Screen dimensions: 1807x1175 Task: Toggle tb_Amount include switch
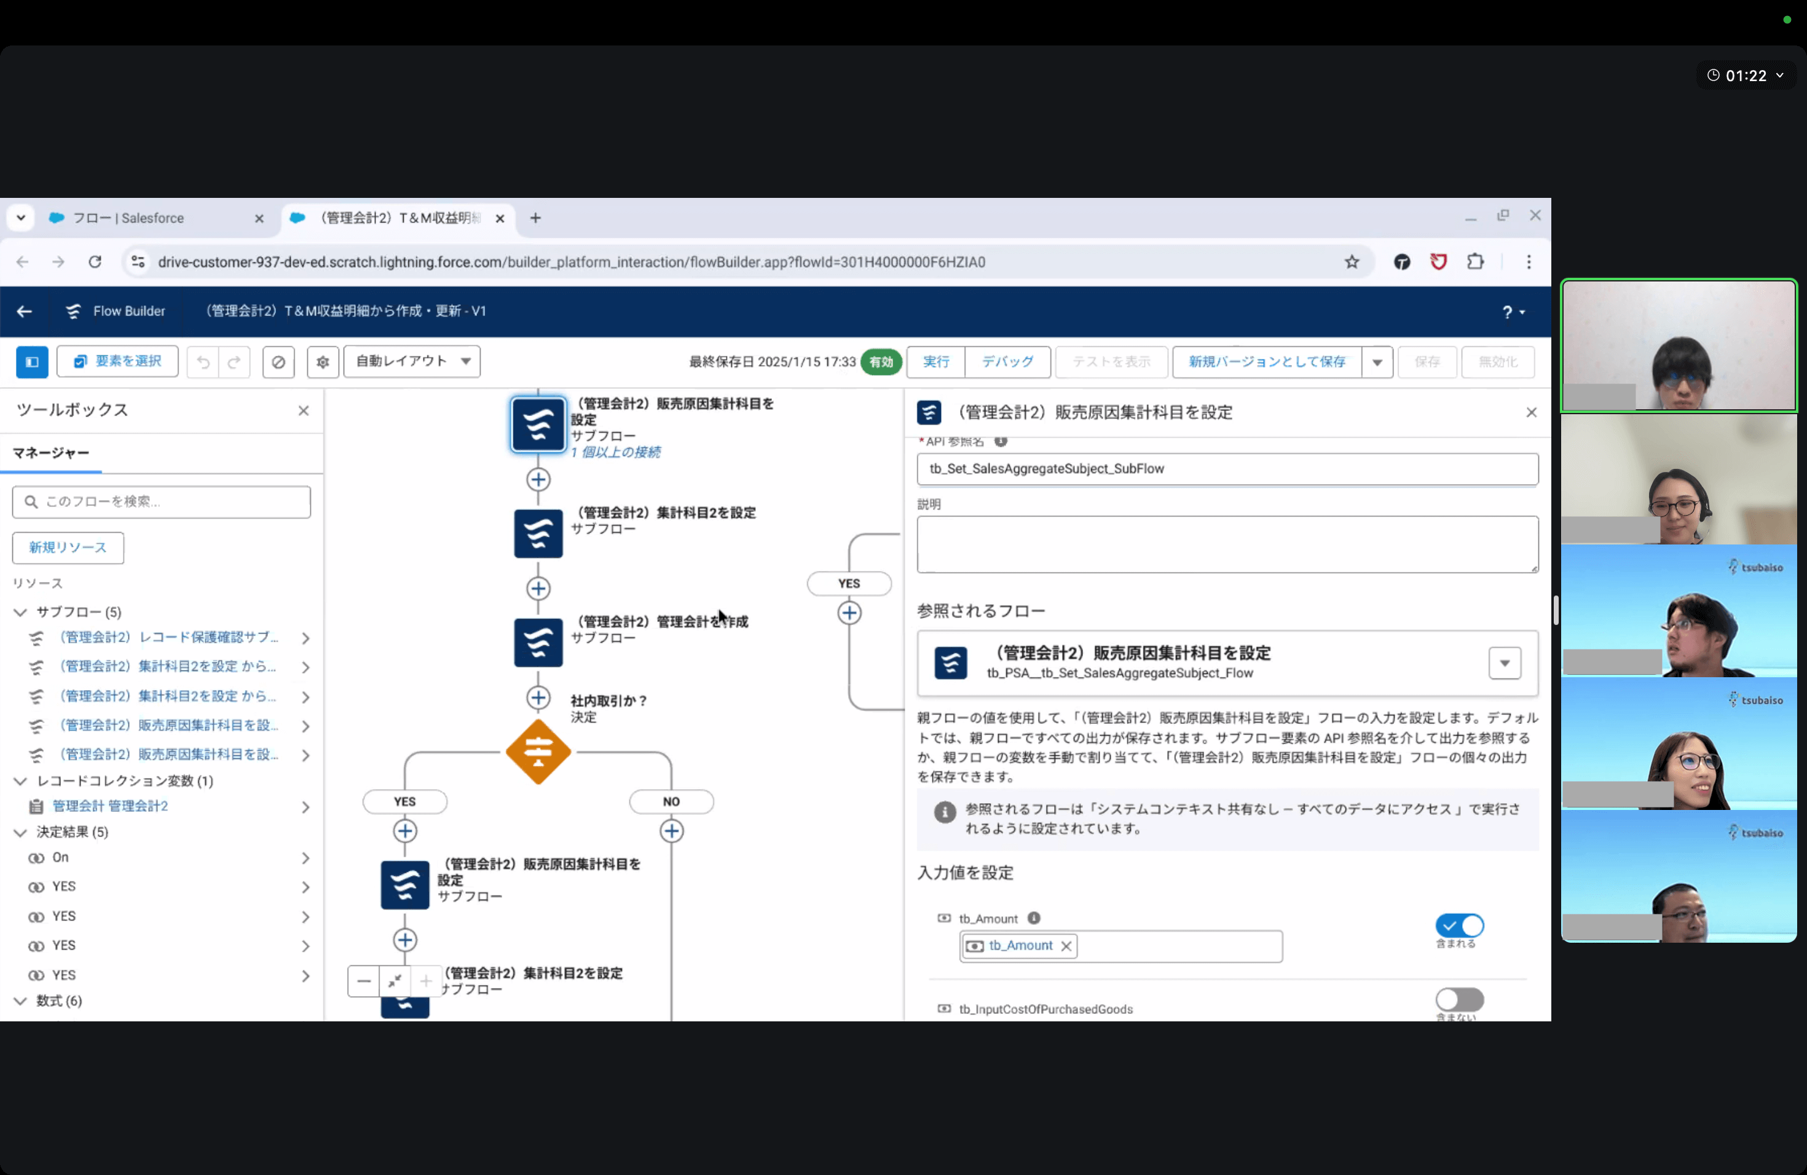point(1459,926)
